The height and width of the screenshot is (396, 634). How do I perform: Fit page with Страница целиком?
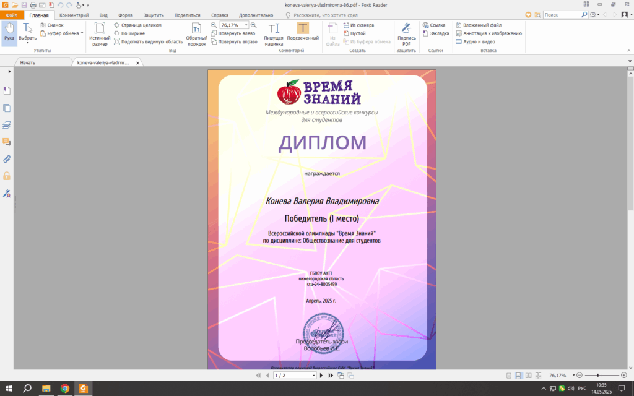click(137, 25)
